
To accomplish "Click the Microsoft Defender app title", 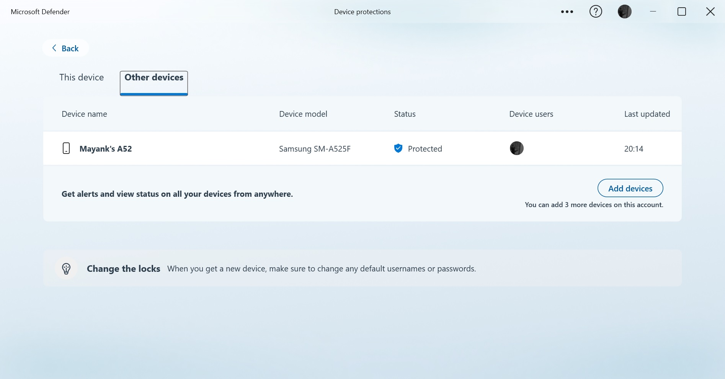I will tap(40, 12).
